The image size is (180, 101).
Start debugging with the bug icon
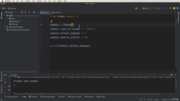pyautogui.click(x=159, y=8)
